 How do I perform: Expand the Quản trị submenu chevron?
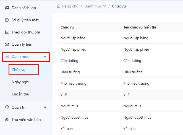tap(45, 107)
